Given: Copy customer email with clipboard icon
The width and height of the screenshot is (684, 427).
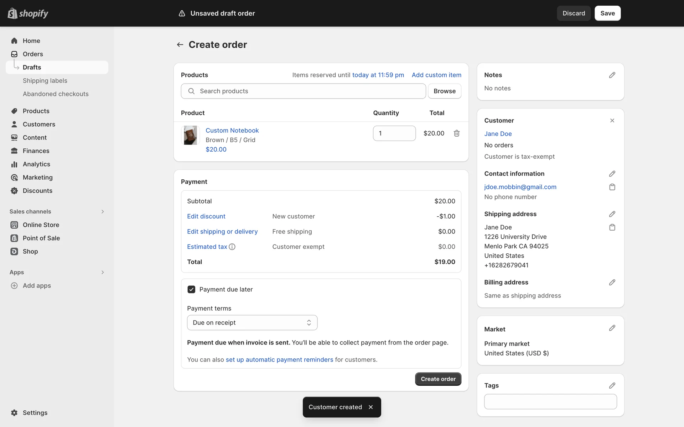Looking at the screenshot, I should (612, 187).
